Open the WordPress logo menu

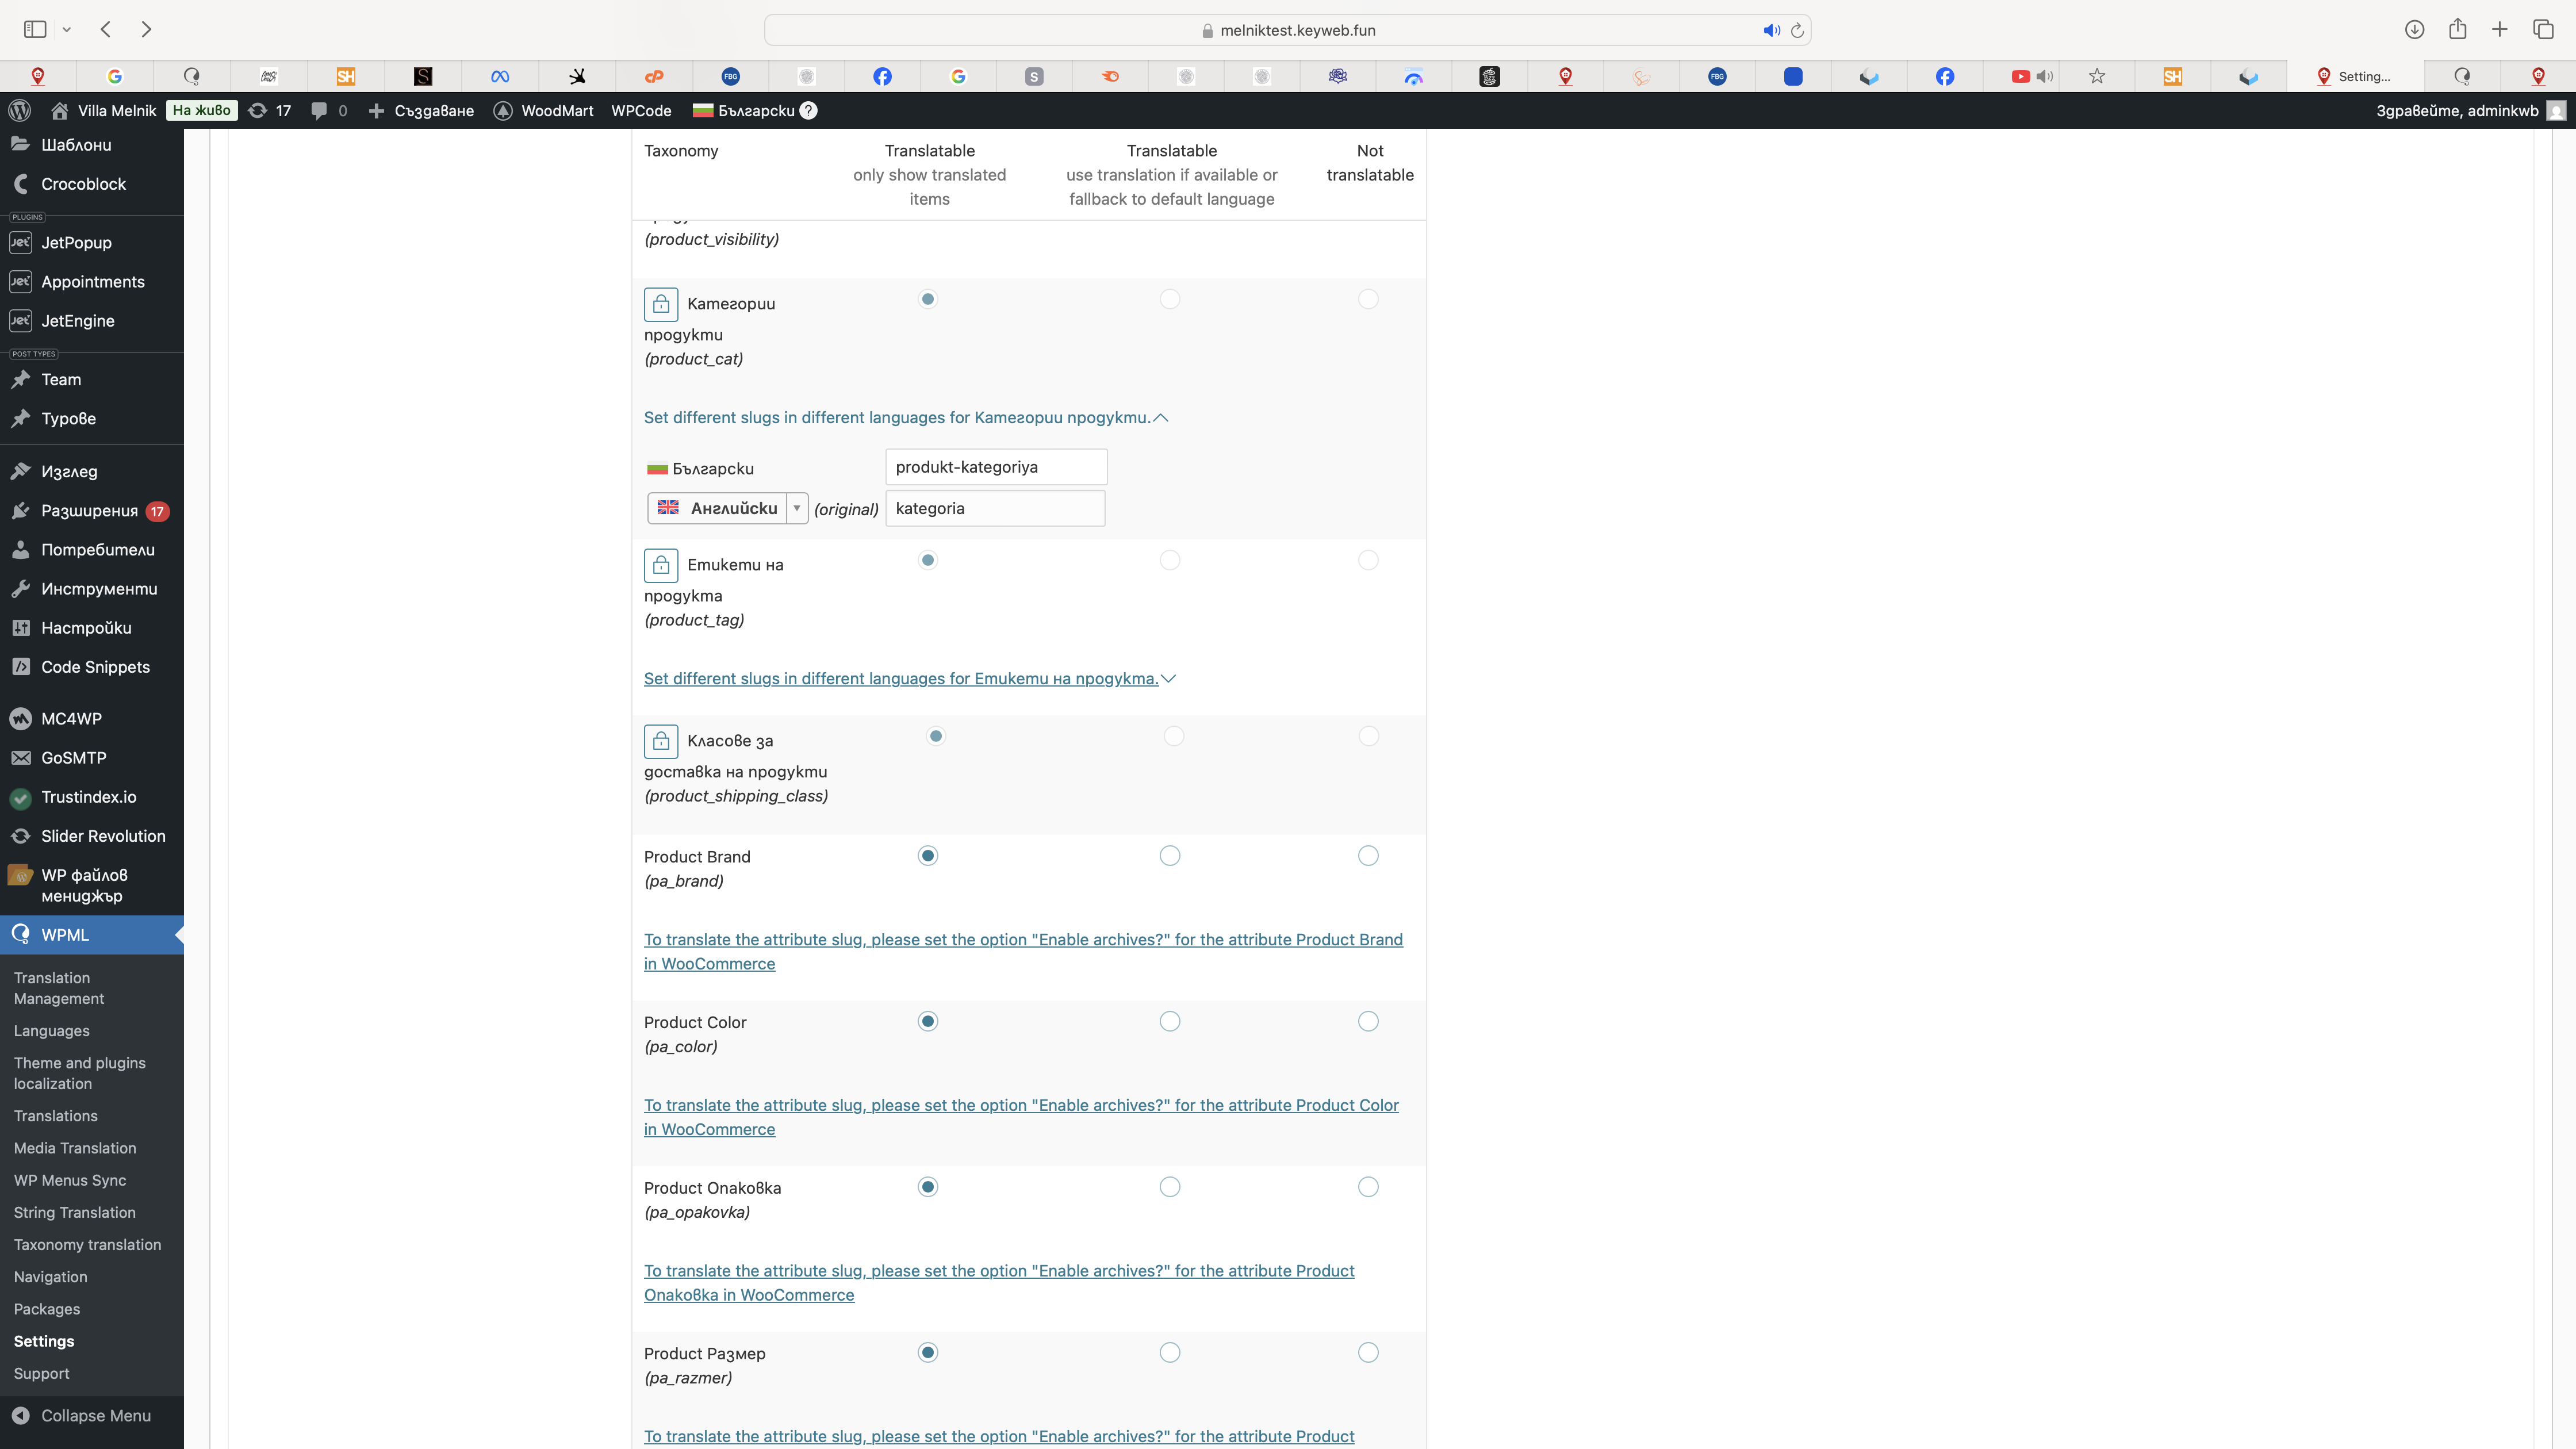click(x=20, y=110)
